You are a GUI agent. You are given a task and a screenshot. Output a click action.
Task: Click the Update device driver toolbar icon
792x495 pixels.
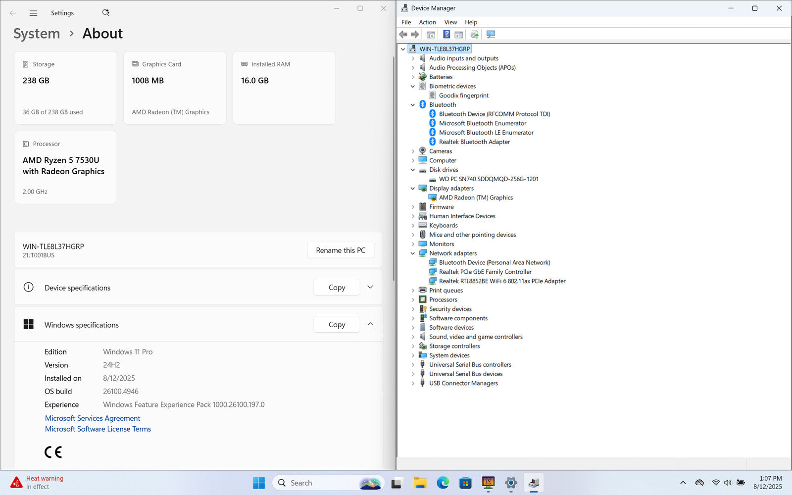pyautogui.click(x=474, y=34)
